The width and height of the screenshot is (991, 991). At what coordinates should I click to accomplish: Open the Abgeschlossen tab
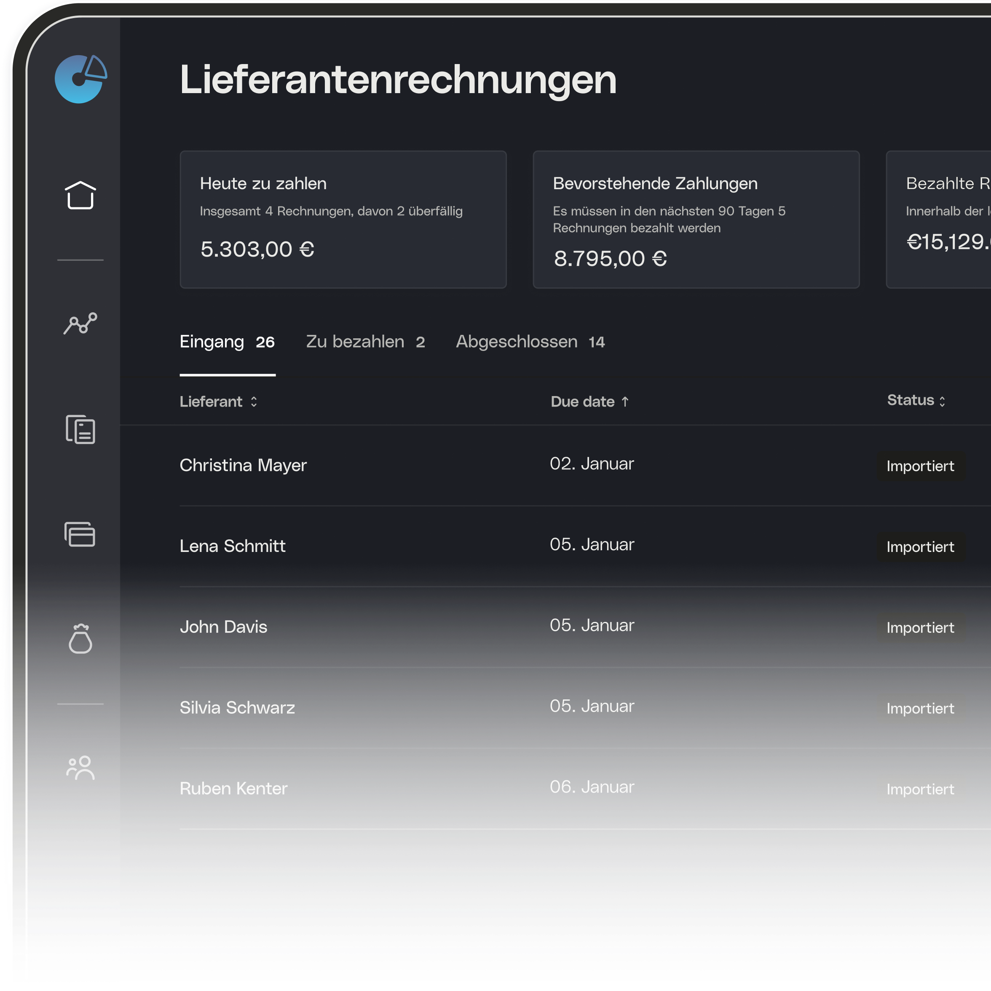point(531,342)
